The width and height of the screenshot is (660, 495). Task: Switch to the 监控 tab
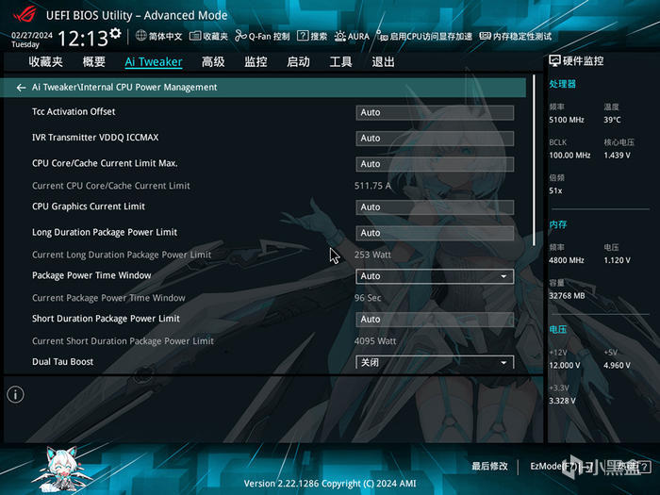pyautogui.click(x=256, y=62)
